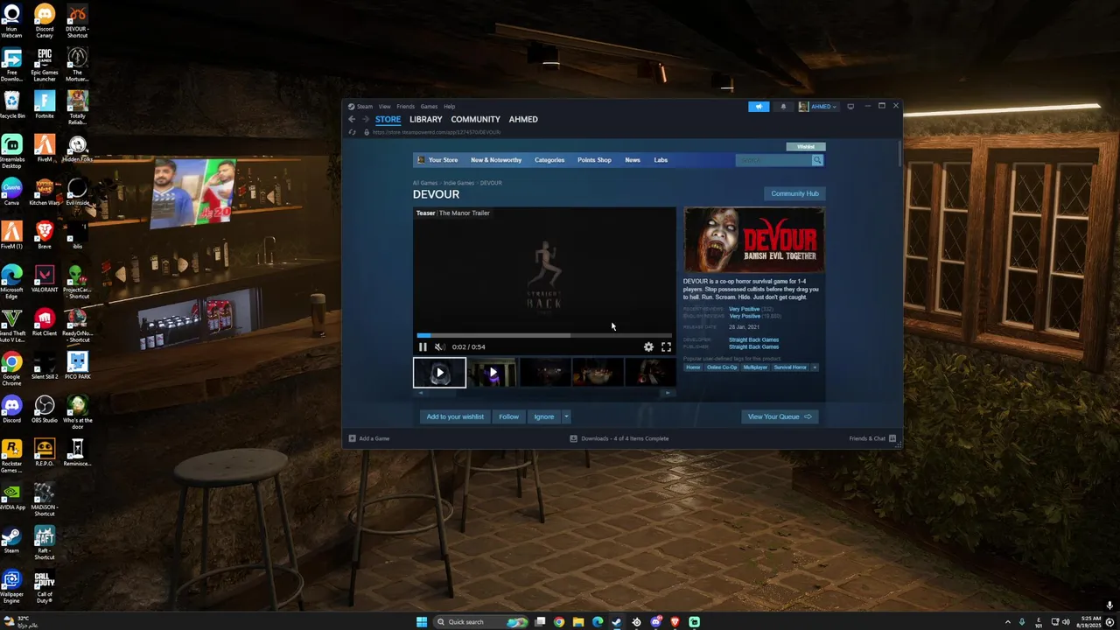The image size is (1120, 630).
Task: Click the store search input field
Action: pos(773,160)
